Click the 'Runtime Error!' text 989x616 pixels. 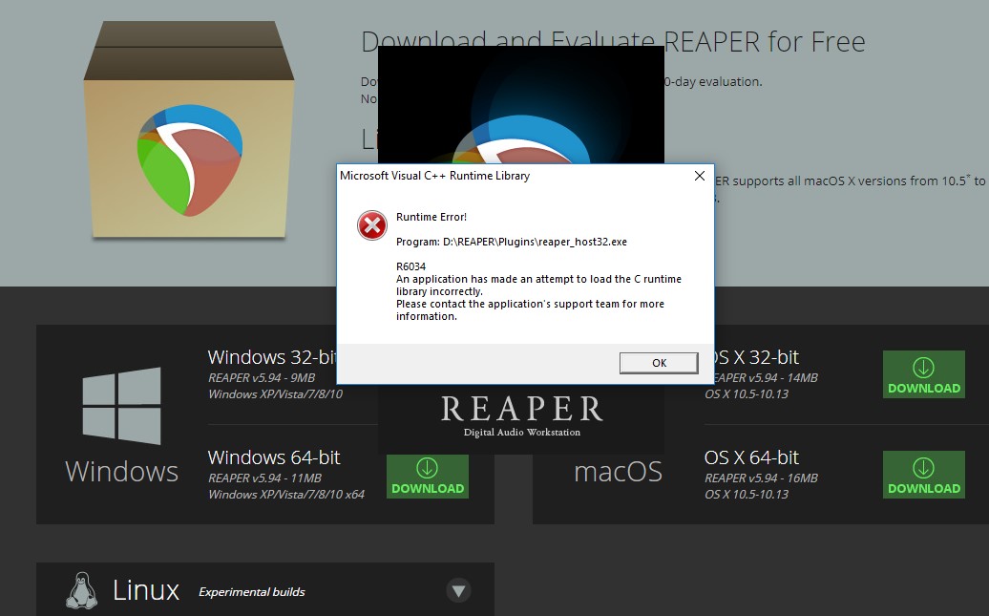[431, 217]
